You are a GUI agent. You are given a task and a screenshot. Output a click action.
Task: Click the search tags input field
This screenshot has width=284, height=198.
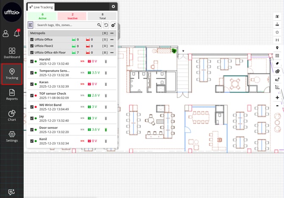66,25
